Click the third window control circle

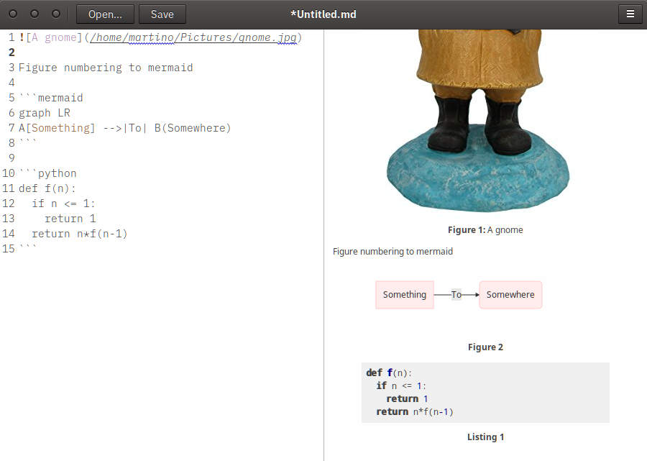[x=56, y=14]
